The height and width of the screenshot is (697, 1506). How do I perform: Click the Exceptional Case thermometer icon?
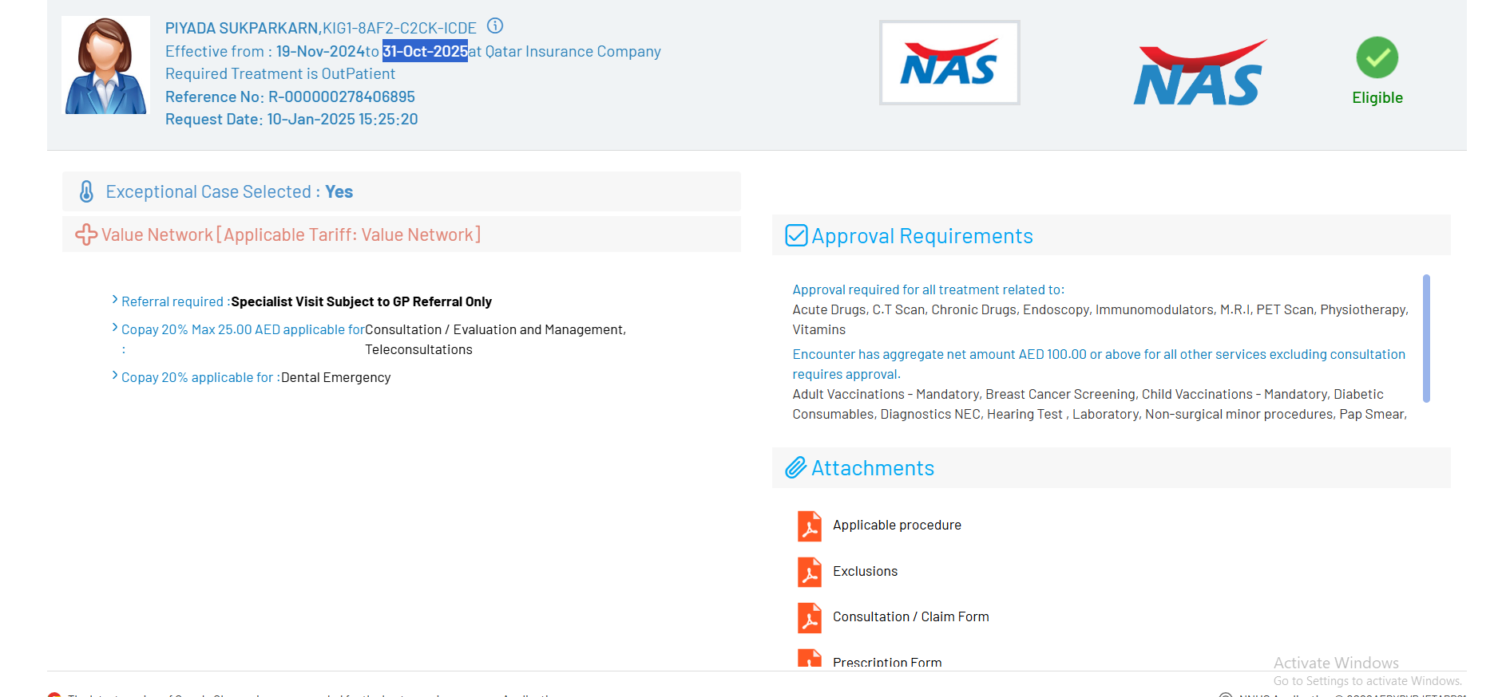[86, 191]
